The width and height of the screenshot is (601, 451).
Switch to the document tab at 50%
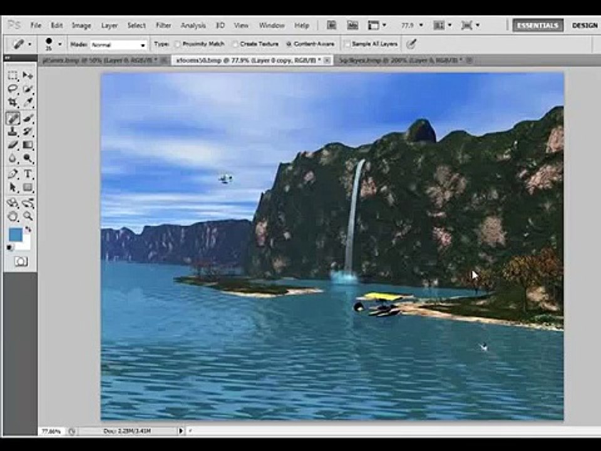(100, 60)
